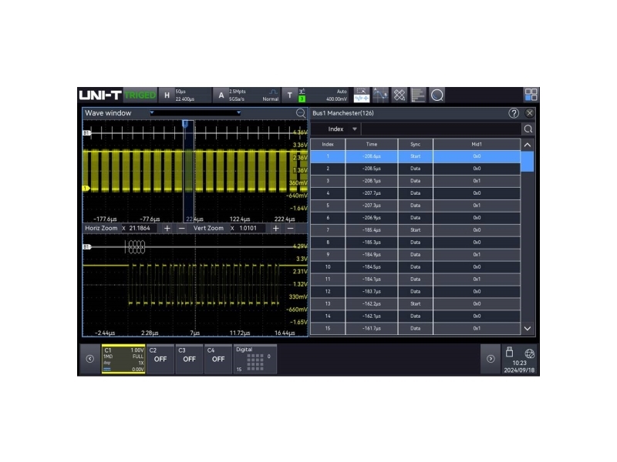Select decode row with index 4

pyautogui.click(x=416, y=193)
